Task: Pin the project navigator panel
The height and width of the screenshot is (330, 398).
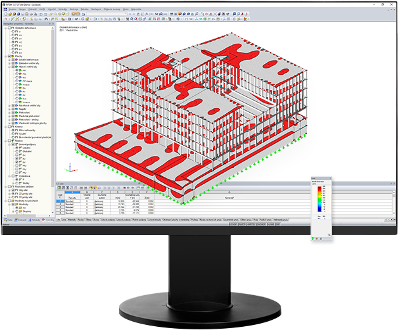Action: pyautogui.click(x=49, y=23)
